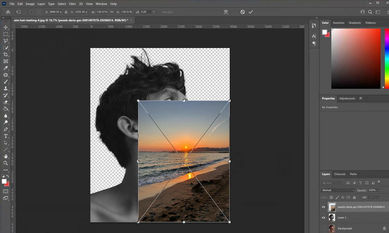The width and height of the screenshot is (389, 233).
Task: Open the Edit Toolbar three-dots icon
Action: coord(5,170)
